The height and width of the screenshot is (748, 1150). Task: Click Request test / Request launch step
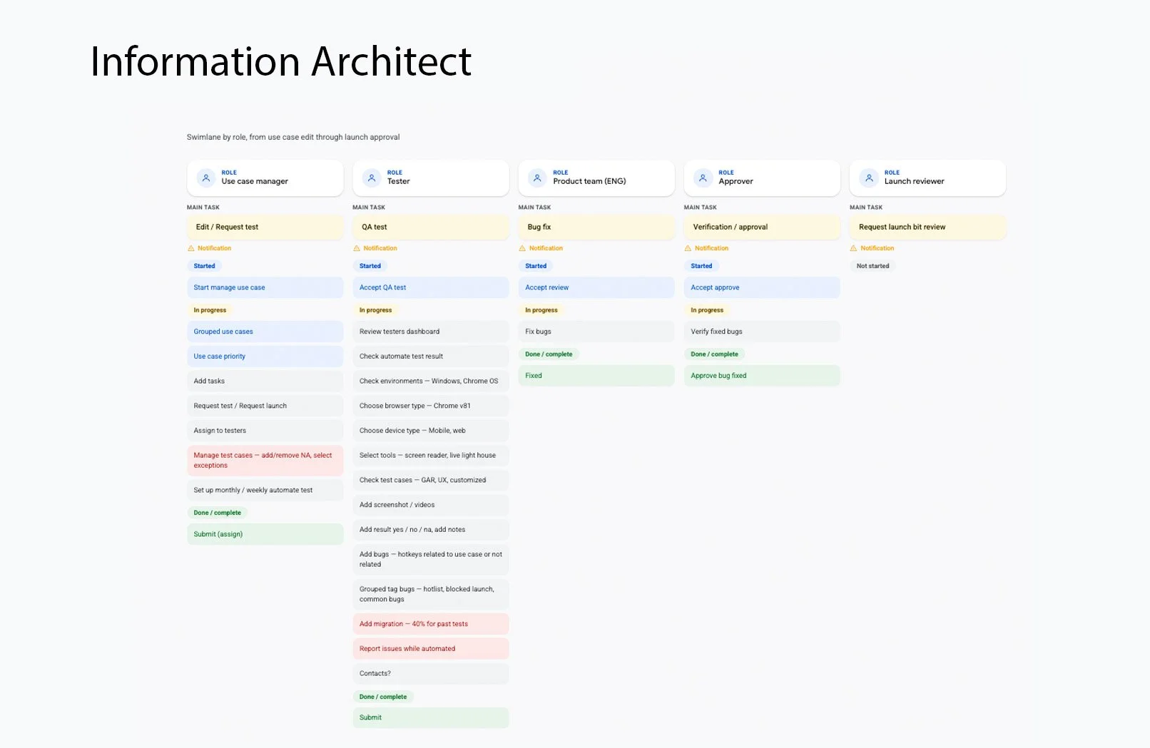pos(265,406)
